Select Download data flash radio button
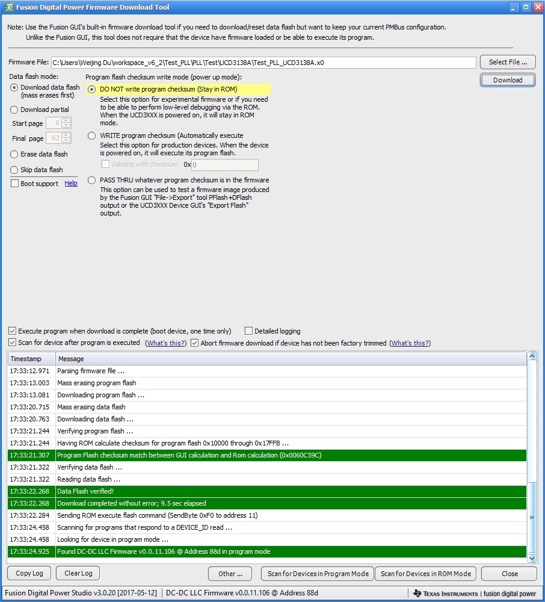This screenshot has height=602, width=545. 14,87
